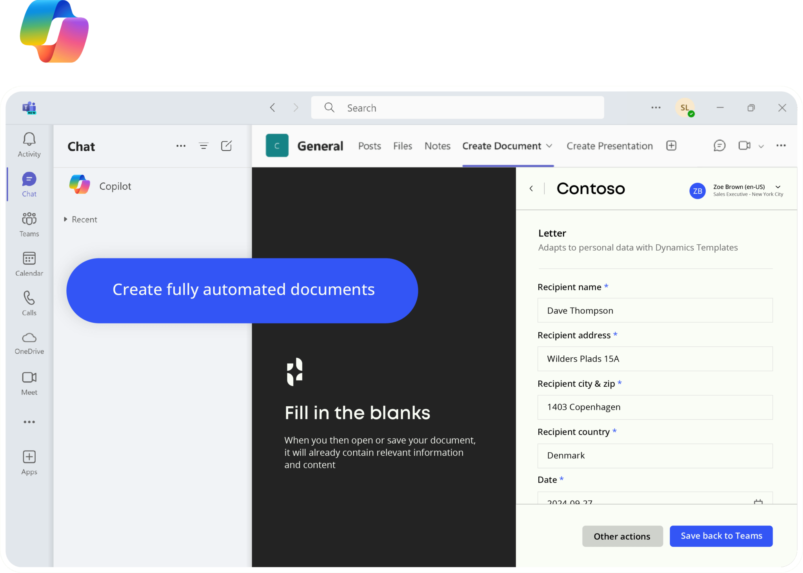Switch to the Create Presentation tab

(x=609, y=146)
